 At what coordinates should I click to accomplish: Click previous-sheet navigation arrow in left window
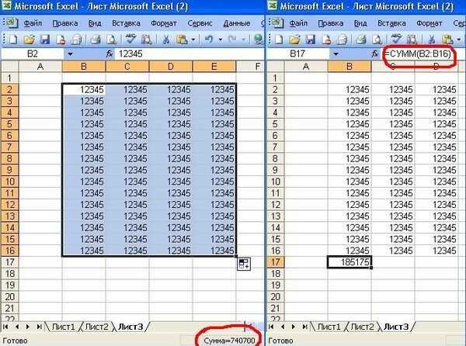pos(17,327)
